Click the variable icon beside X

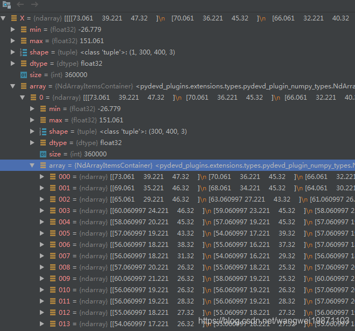click(14, 18)
